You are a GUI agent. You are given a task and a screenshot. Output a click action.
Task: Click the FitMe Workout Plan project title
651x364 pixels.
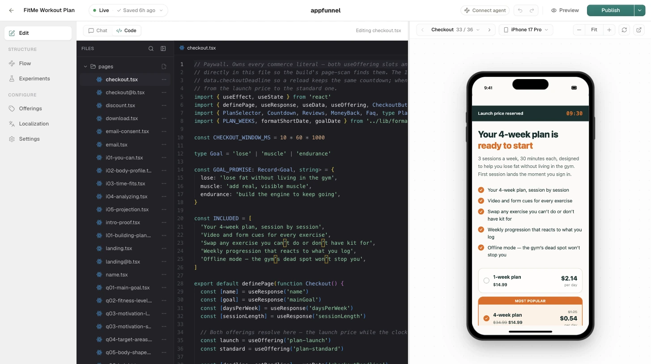(x=49, y=10)
